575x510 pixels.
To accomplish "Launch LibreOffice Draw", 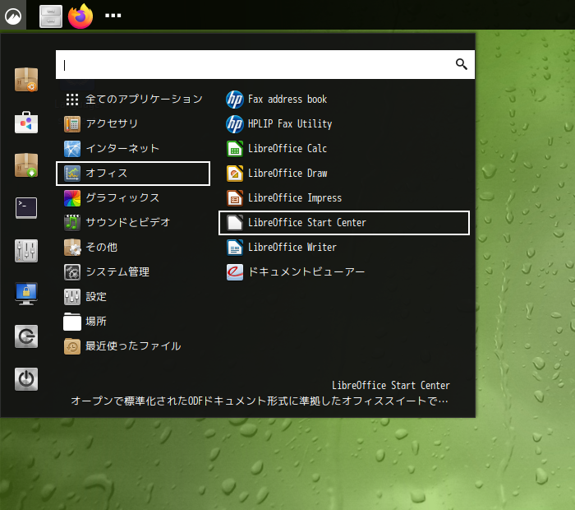I will tap(344, 174).
